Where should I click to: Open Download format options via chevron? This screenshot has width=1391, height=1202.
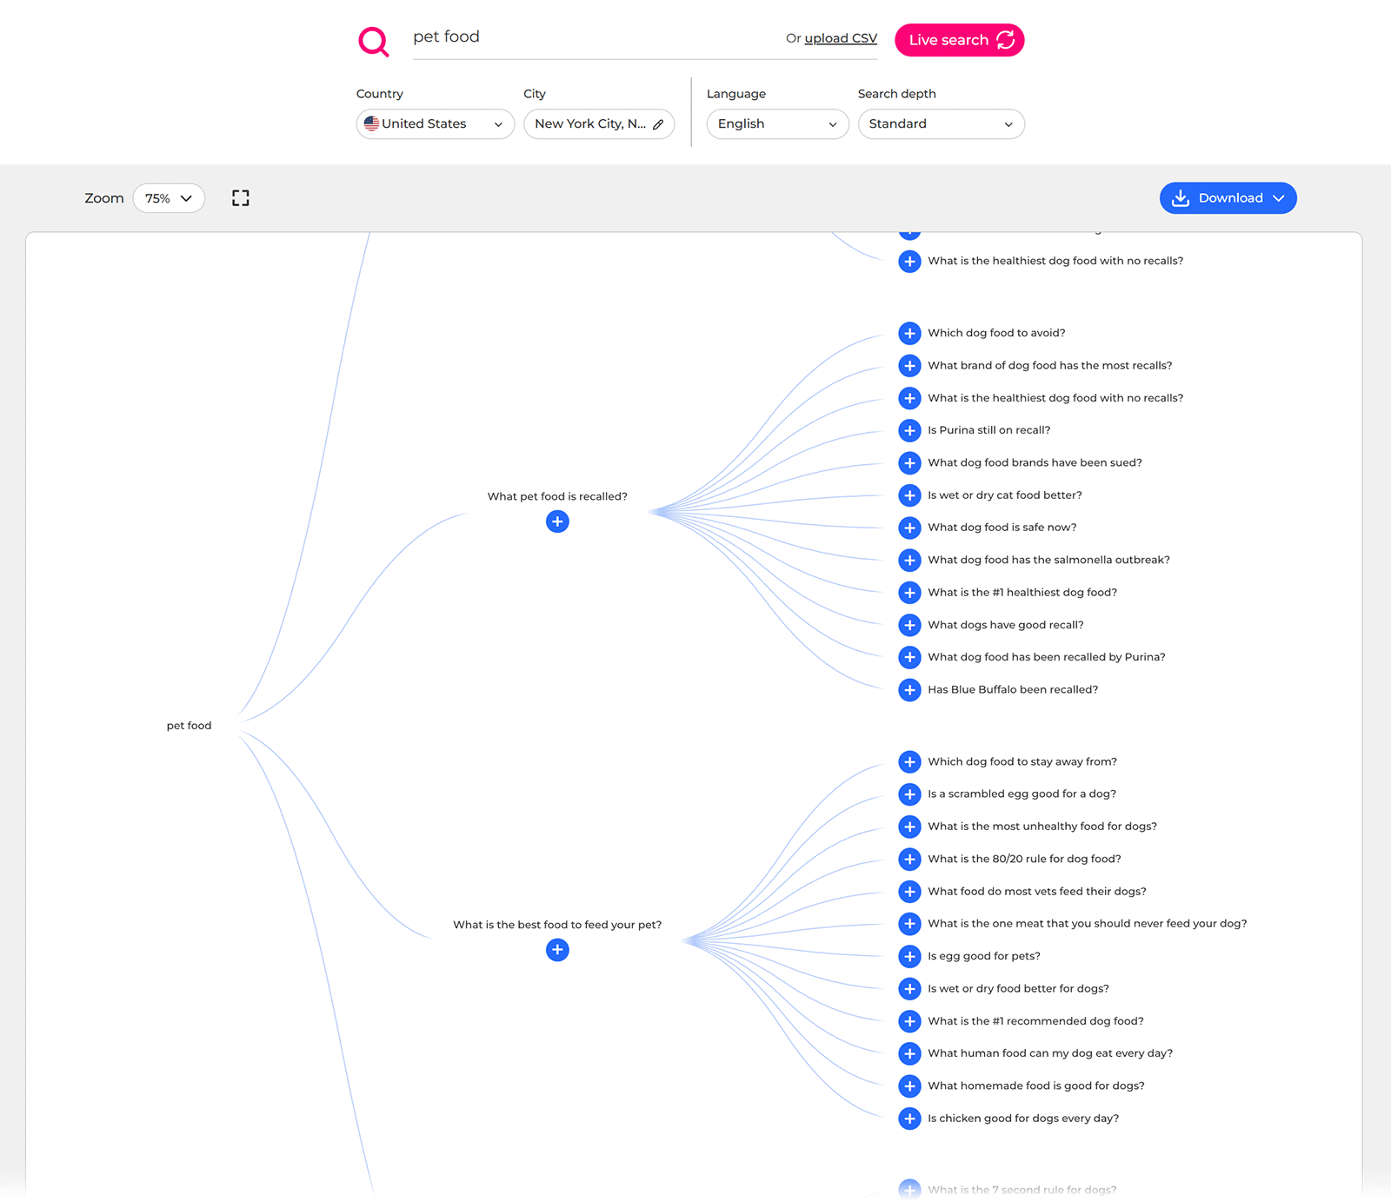coord(1278,198)
